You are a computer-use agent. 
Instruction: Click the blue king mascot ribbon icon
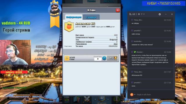55,14
